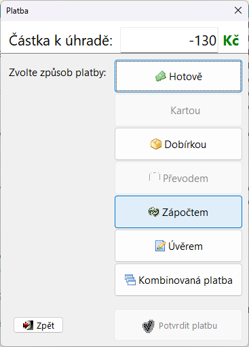The height and width of the screenshot is (347, 249).
Task: Click the notepad pencil icon beside Úvěrem
Action: [x=160, y=246]
